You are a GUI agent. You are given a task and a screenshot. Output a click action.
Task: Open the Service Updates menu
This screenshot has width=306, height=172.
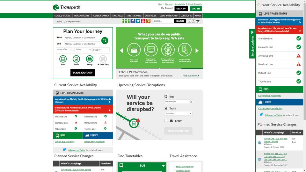point(62,16)
